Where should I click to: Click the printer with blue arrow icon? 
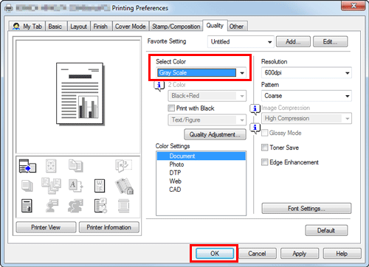[x=27, y=166]
